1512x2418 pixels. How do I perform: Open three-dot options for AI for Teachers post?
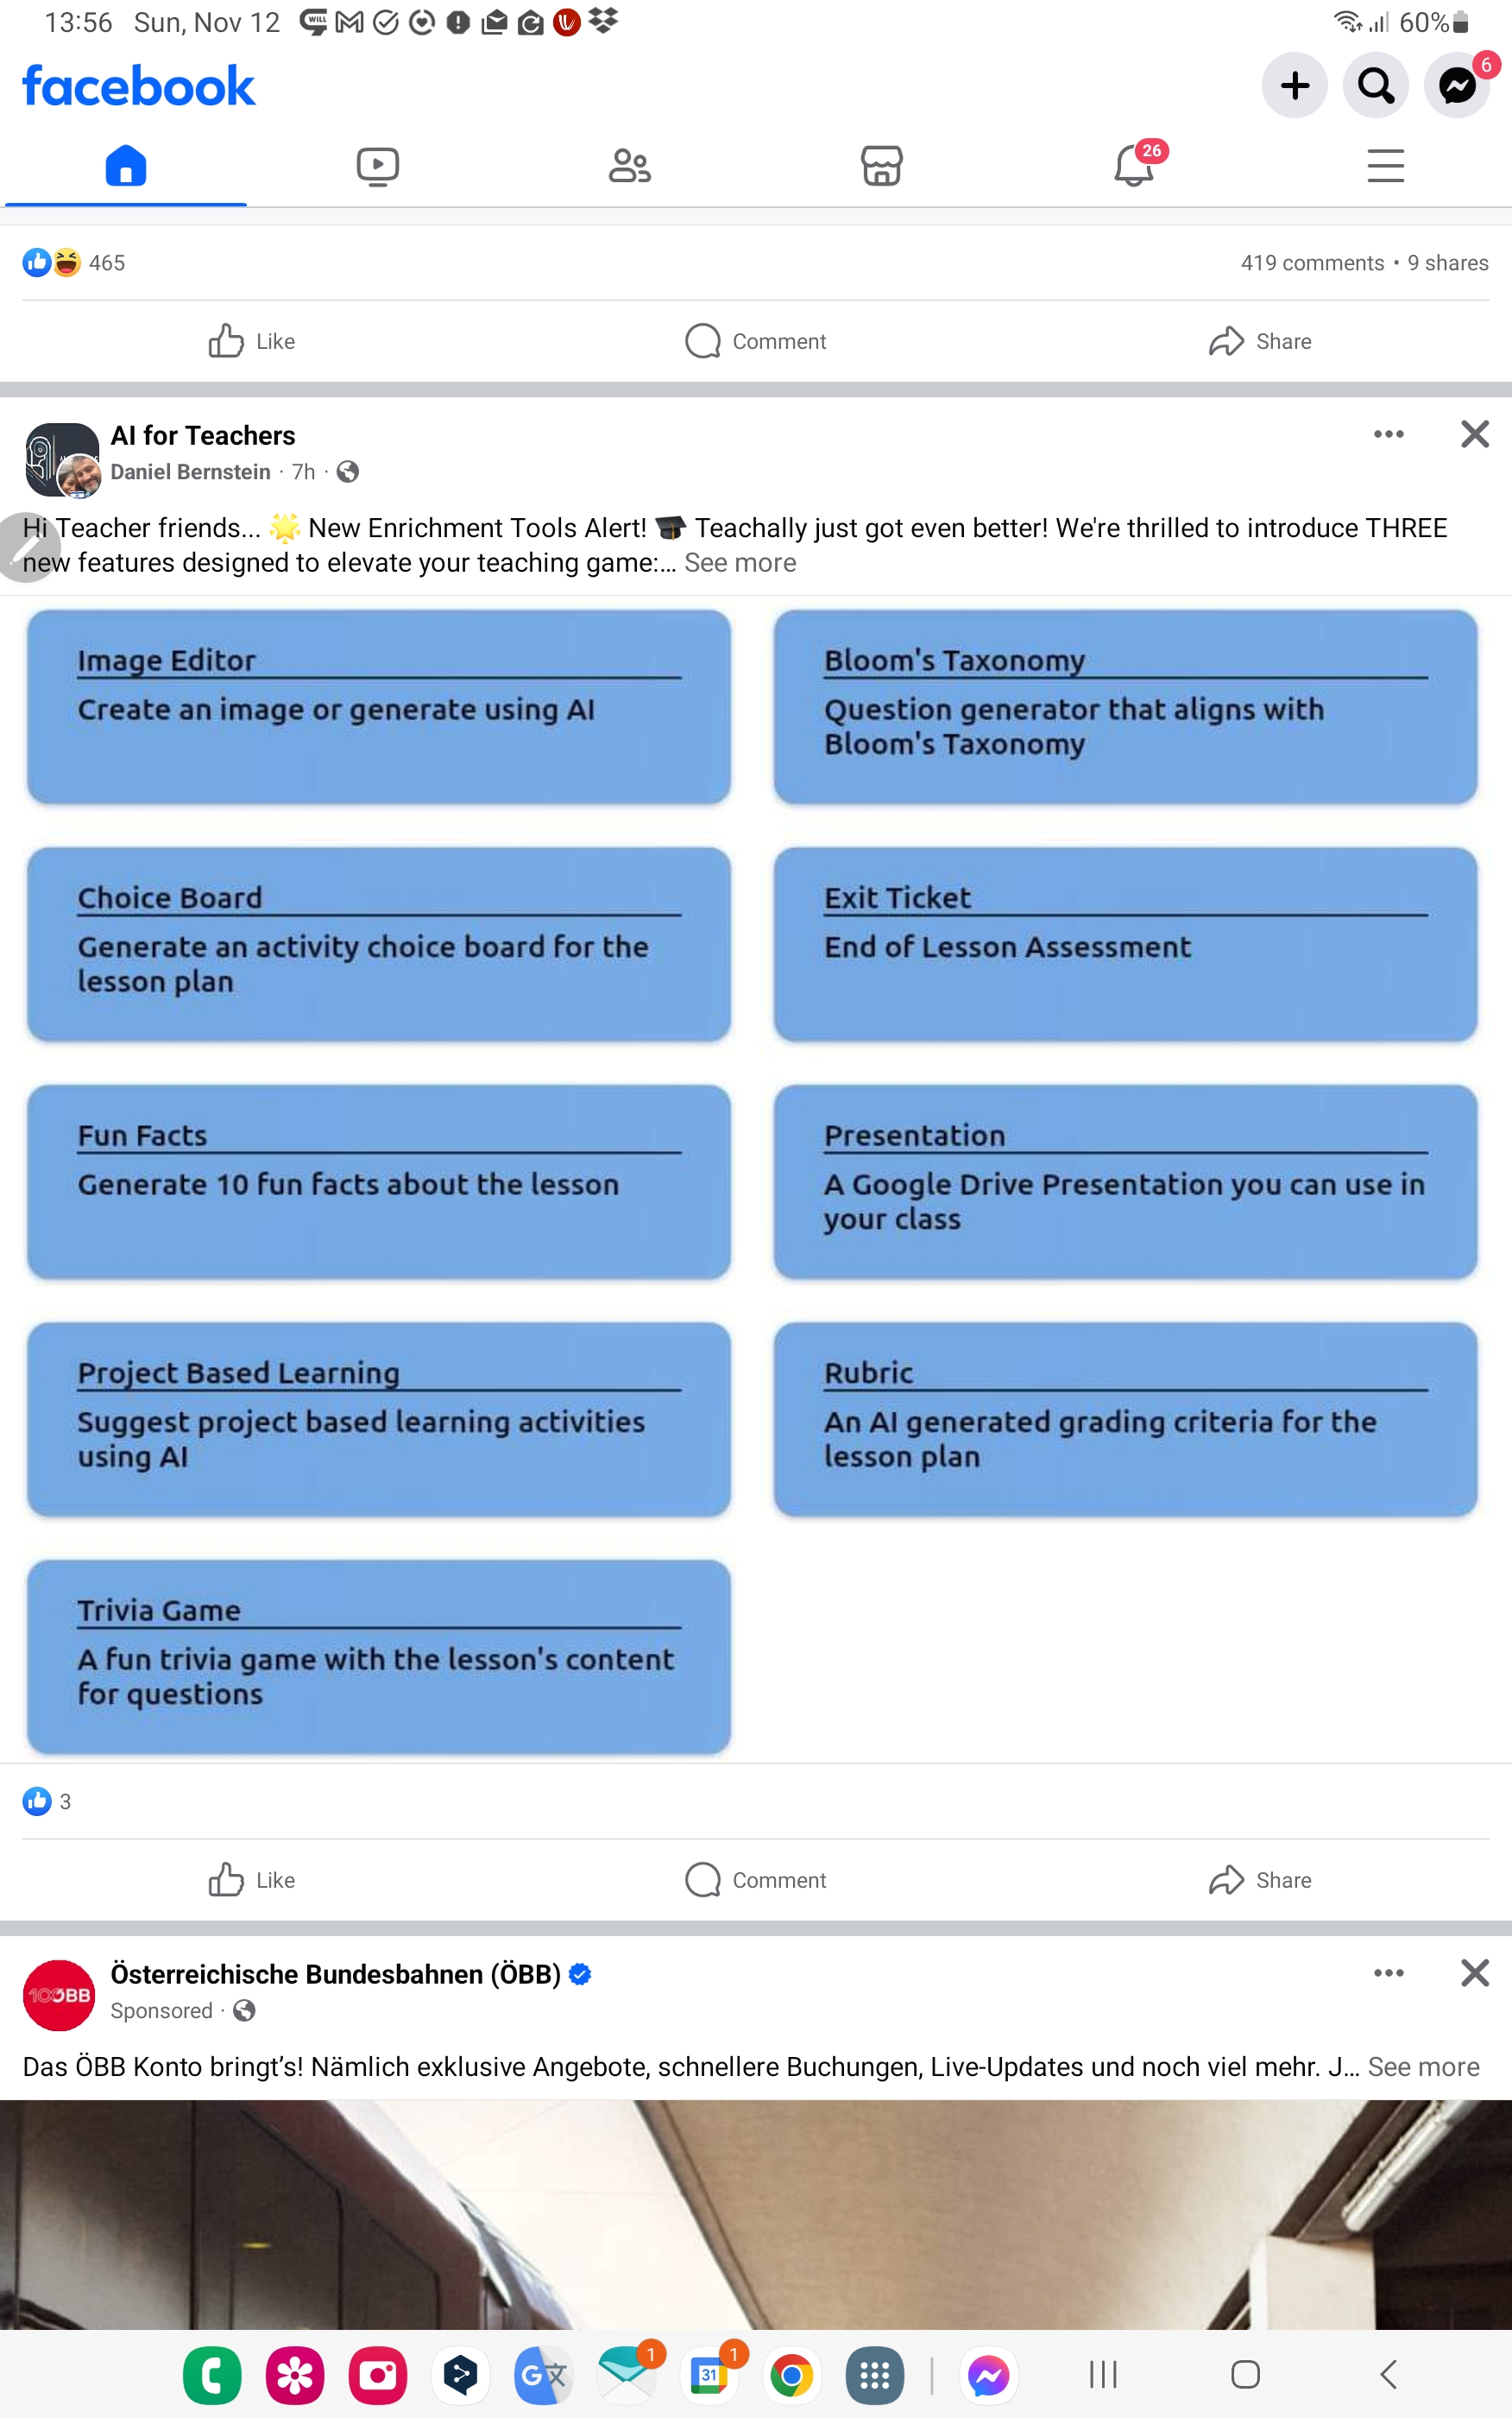point(1388,434)
